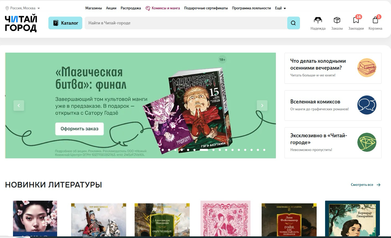This screenshot has height=238, width=391.
Task: Click the stacked books icon on the autumn evenings card
Action: pos(367,68)
